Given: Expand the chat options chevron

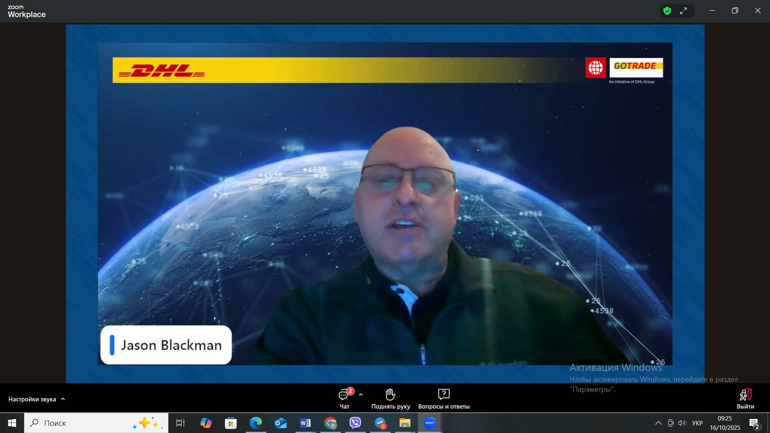Looking at the screenshot, I should point(361,395).
